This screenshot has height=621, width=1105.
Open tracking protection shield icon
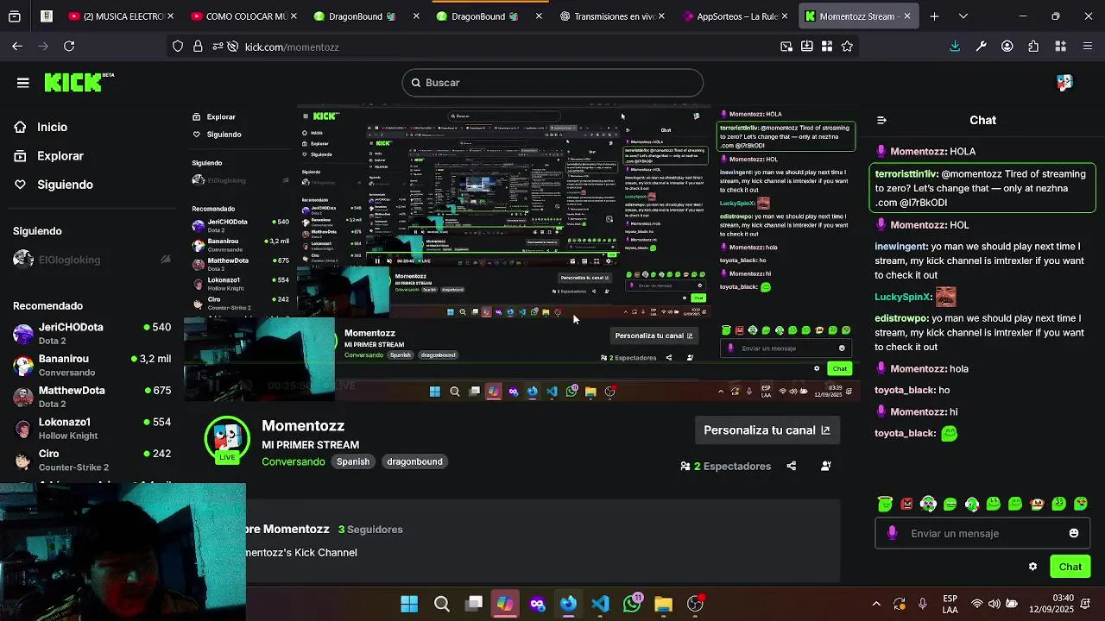[x=178, y=47]
